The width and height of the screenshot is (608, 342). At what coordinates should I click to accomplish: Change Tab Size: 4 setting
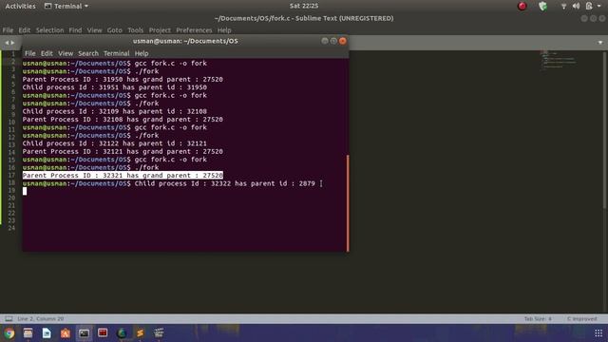[x=538, y=319]
